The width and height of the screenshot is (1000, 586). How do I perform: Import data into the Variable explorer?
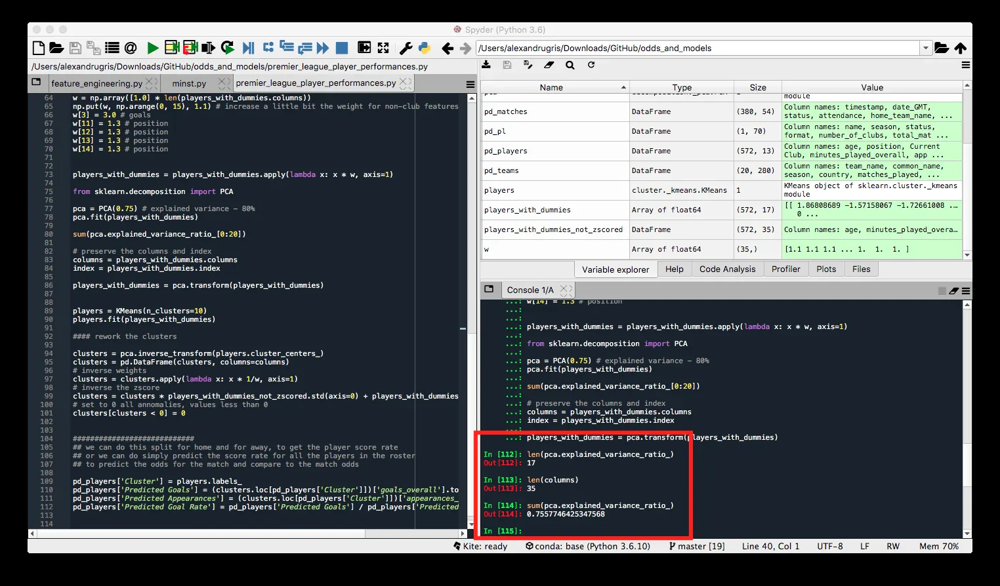pos(486,65)
